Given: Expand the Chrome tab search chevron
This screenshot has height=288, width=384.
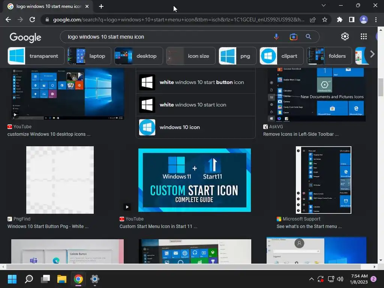Looking at the screenshot, I should [324, 5].
